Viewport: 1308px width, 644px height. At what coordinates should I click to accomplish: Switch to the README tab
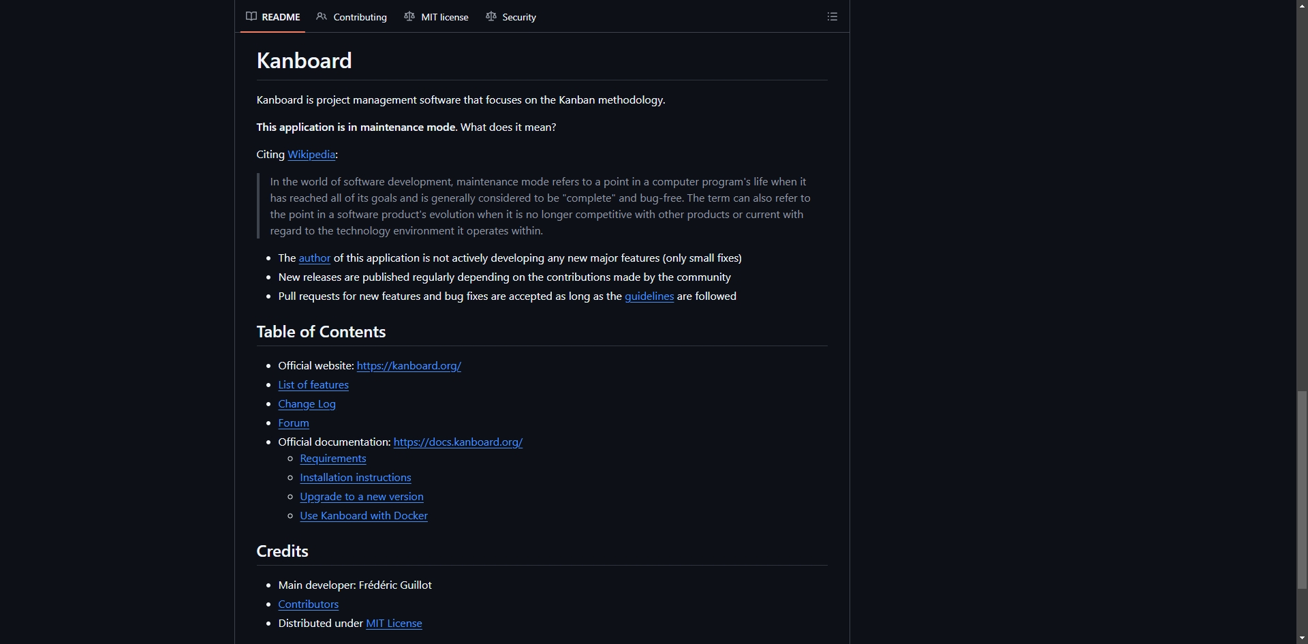[x=272, y=17]
